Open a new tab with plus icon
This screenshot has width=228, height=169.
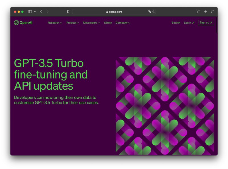[205, 12]
